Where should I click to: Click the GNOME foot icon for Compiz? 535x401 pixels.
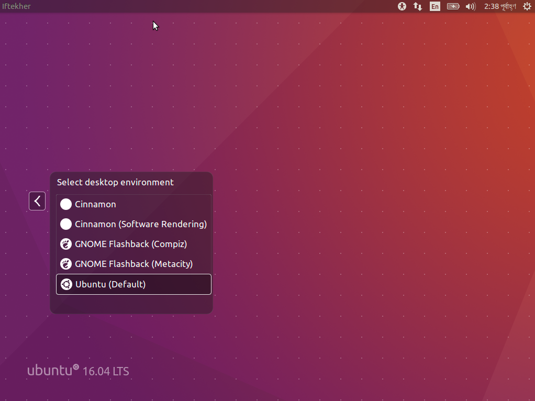pyautogui.click(x=66, y=244)
